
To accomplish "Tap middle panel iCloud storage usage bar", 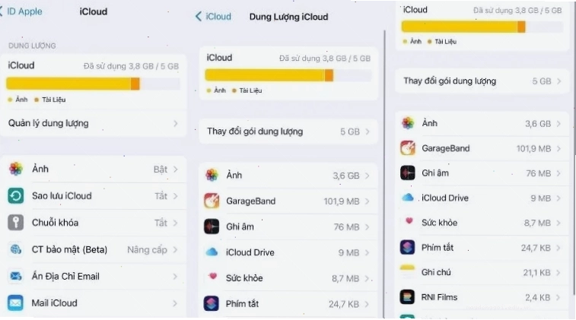I will 288,75.
